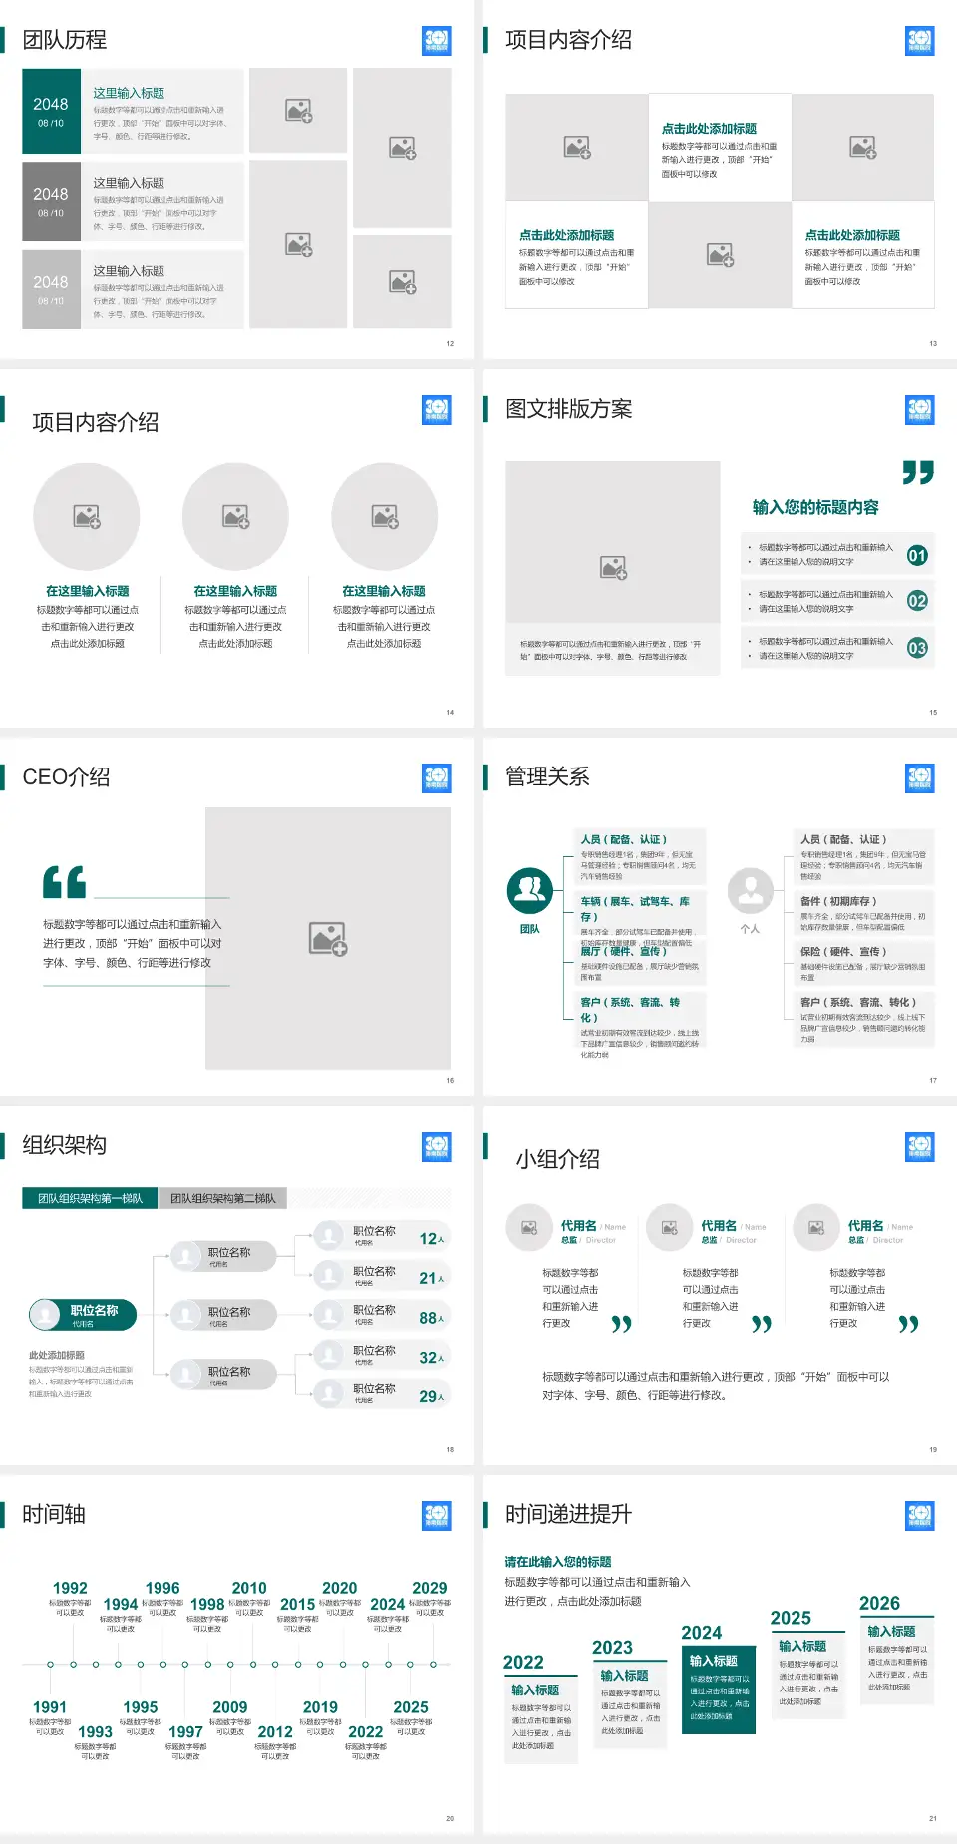Select the green opening quote mark on CEO介绍 slide

64,882
